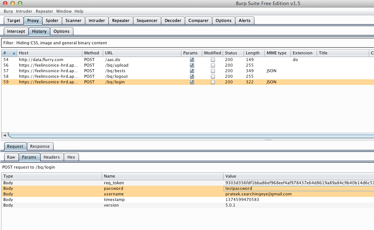The height and width of the screenshot is (230, 374).
Task: Open the Intruder menu
Action: (x=24, y=12)
